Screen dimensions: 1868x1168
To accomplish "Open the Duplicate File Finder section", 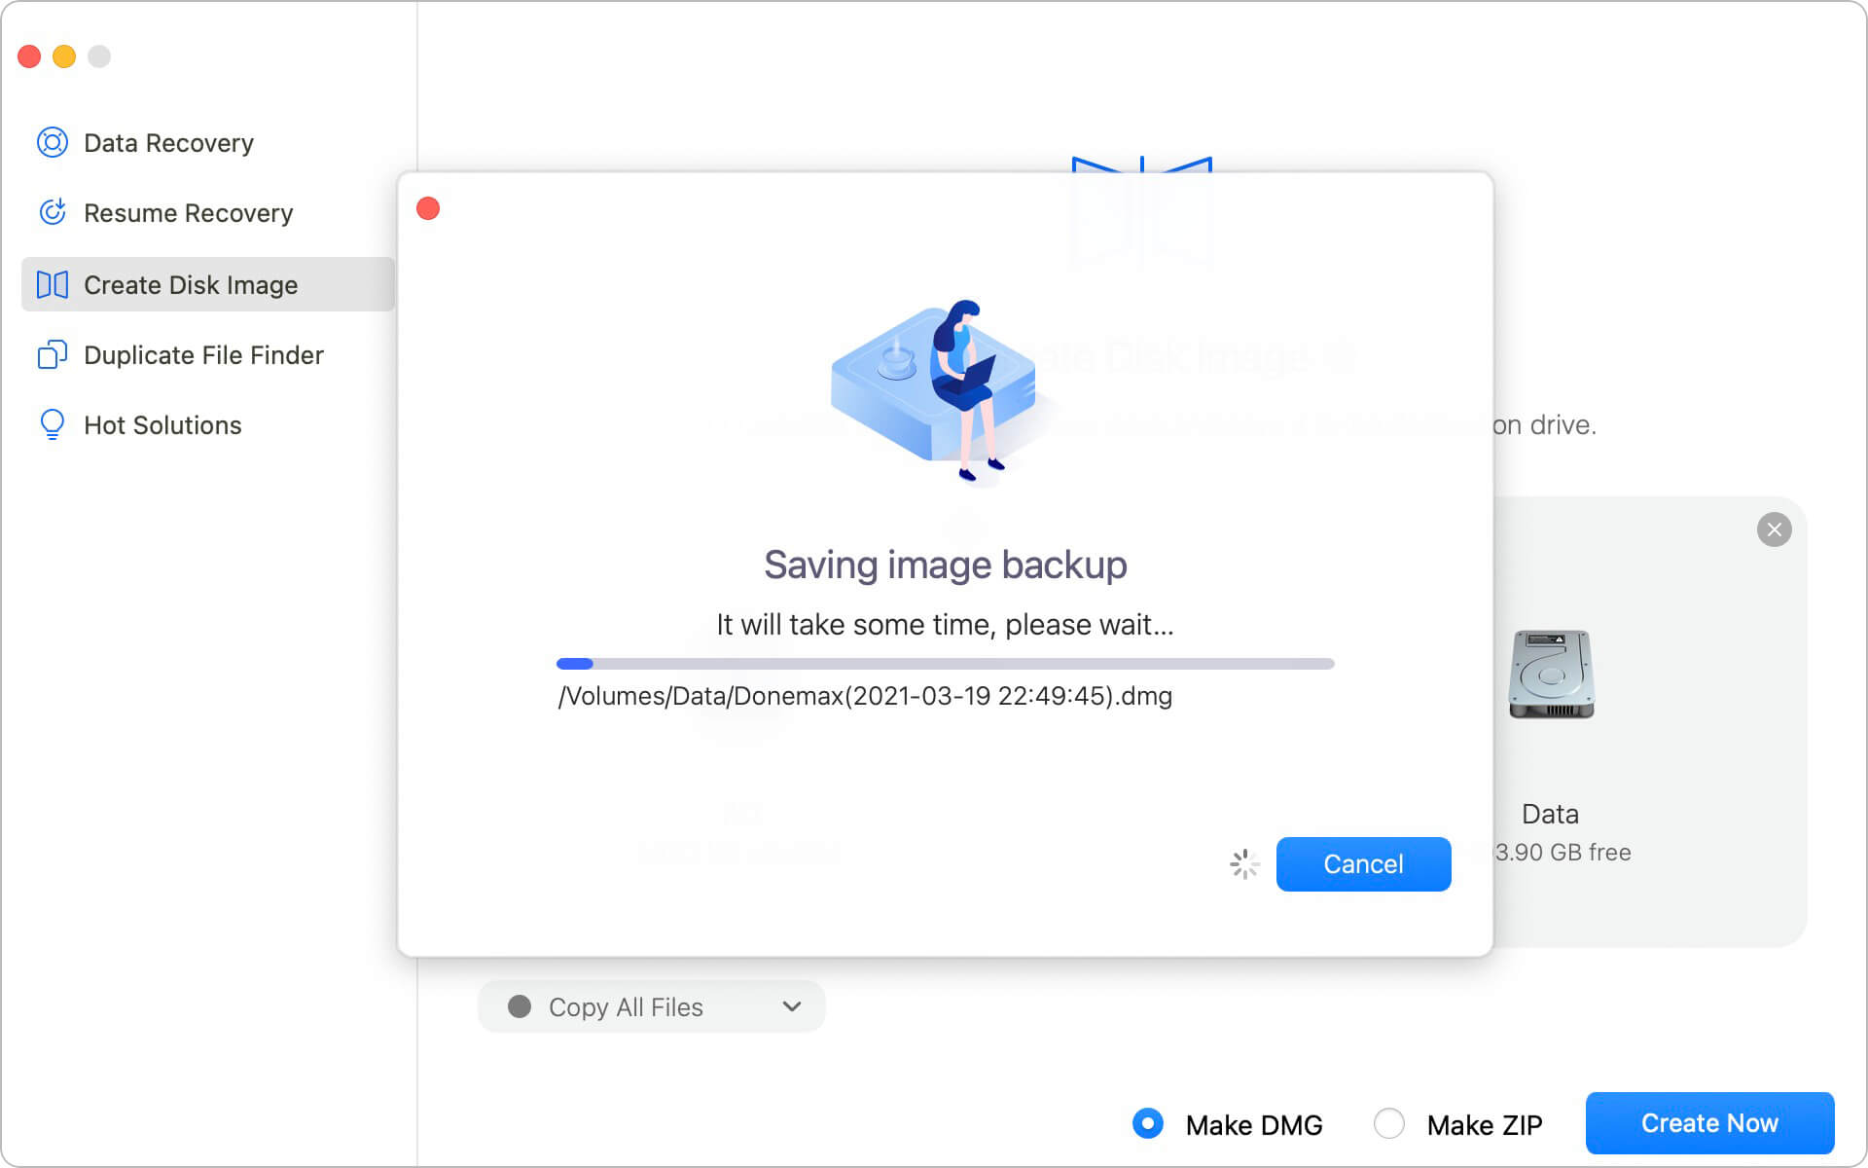I will tap(204, 355).
